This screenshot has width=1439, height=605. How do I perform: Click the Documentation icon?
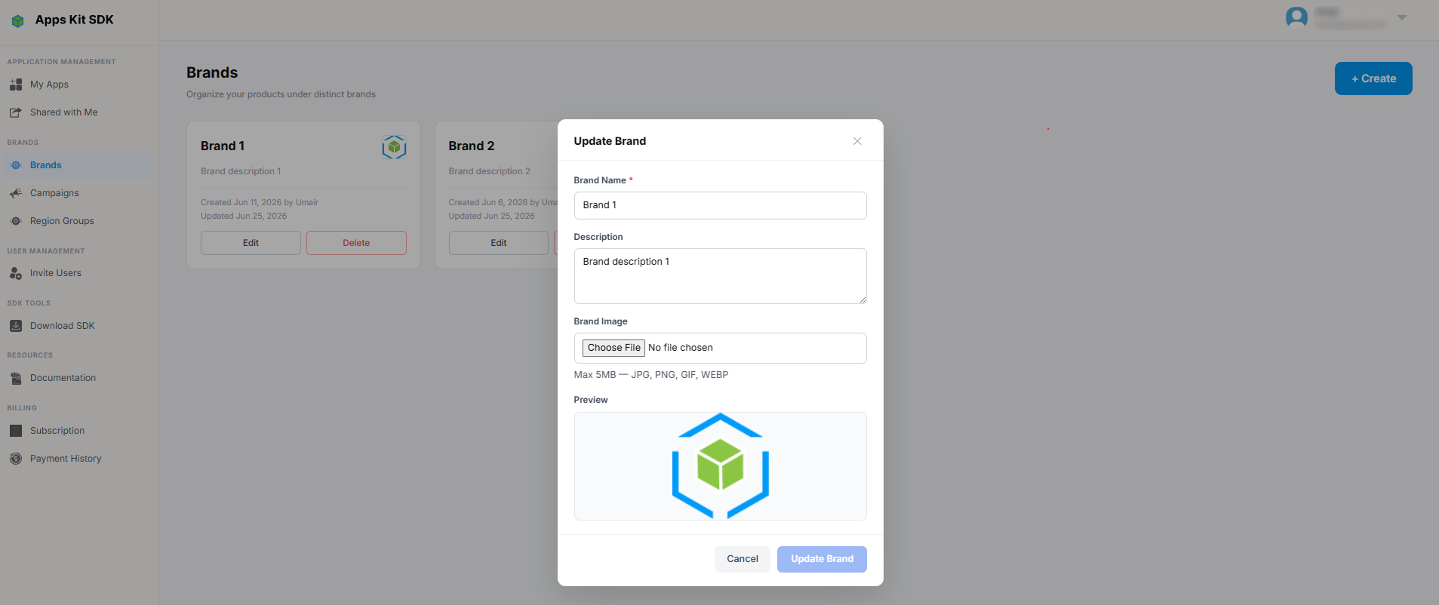16,378
